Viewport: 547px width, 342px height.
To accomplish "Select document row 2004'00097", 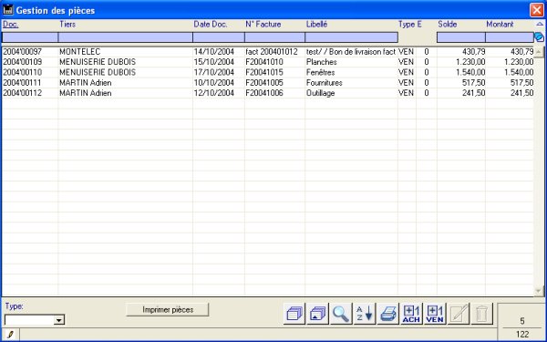I will coord(268,52).
